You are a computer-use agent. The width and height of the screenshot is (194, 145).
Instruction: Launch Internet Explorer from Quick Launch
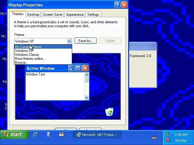36,134
